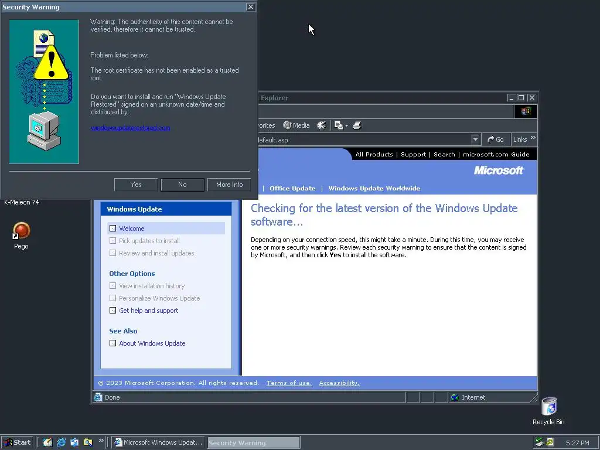600x450 pixels.
Task: Open the Terms of use link
Action: pyautogui.click(x=289, y=383)
